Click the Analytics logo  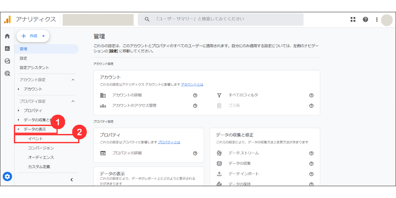click(x=7, y=19)
